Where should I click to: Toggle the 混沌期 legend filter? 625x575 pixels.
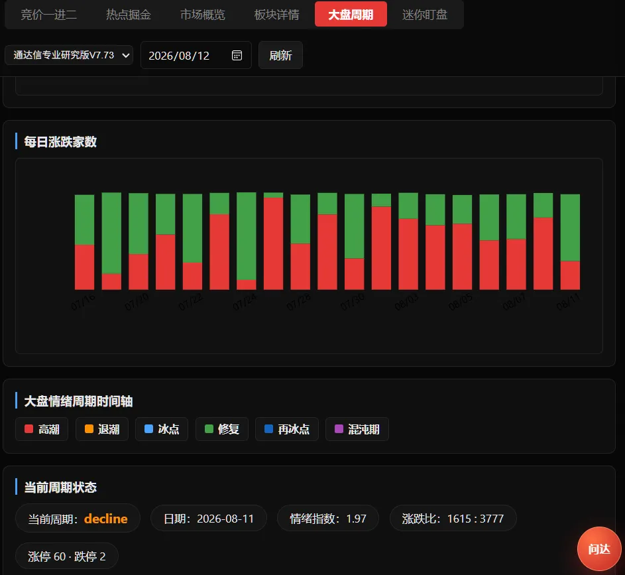357,429
